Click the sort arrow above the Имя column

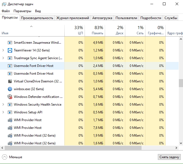point(31,27)
